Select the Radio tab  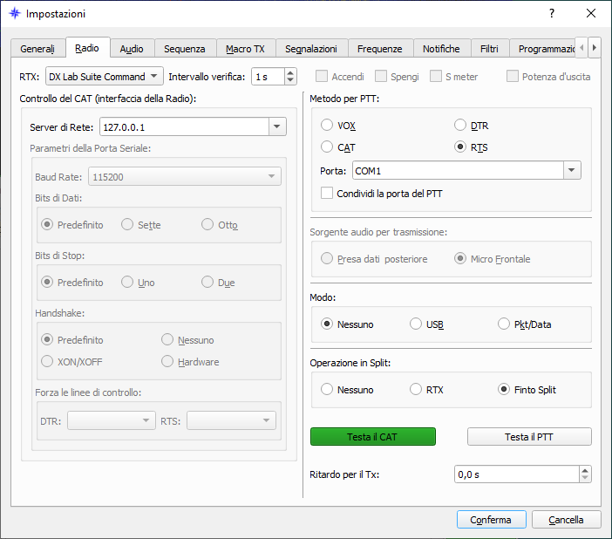pos(87,48)
